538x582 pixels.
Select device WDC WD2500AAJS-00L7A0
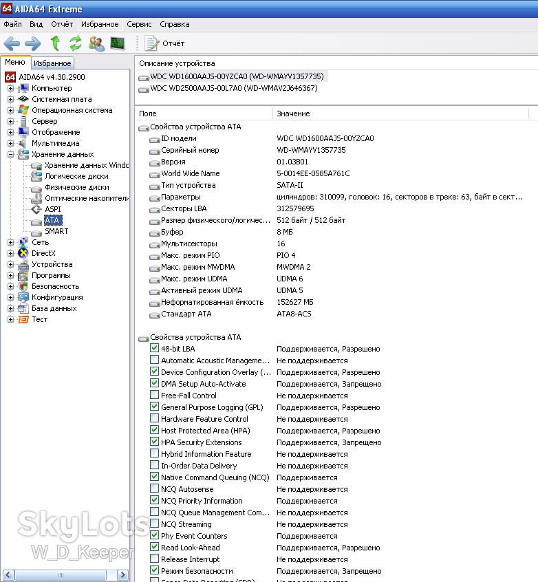coord(233,88)
